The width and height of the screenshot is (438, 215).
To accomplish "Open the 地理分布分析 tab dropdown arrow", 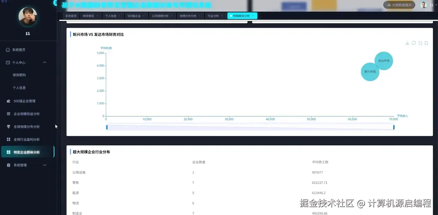I will point(200,16).
